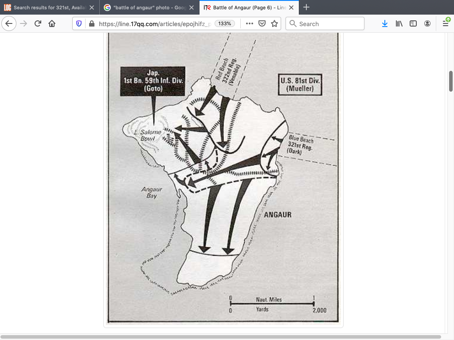Save page to Pocket
Screen dimensions: 454x340
262,24
